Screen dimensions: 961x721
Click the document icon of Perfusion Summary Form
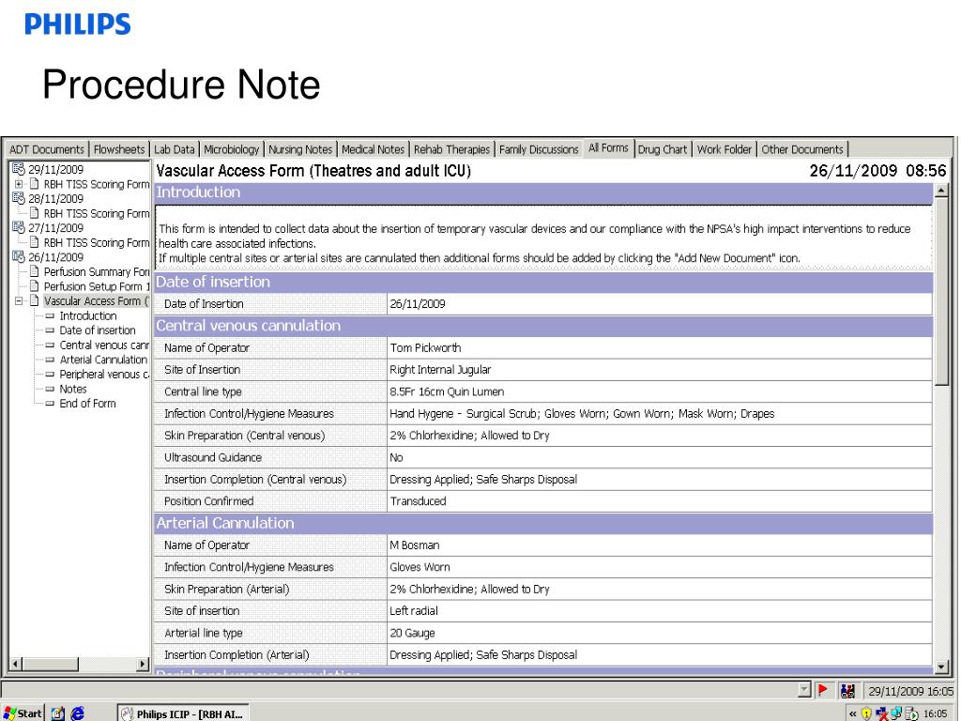click(x=35, y=271)
